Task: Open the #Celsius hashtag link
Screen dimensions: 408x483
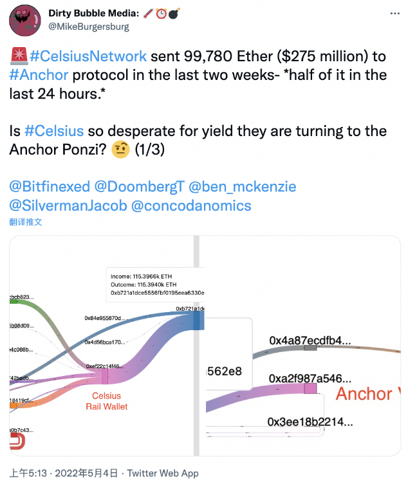Action: pos(54,131)
